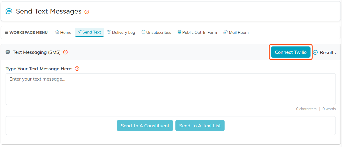This screenshot has width=342, height=147.
Task: Open the Workspace Menu
Action: tap(26, 32)
